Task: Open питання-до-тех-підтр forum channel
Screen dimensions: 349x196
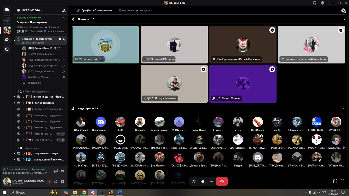Action: 41,97
